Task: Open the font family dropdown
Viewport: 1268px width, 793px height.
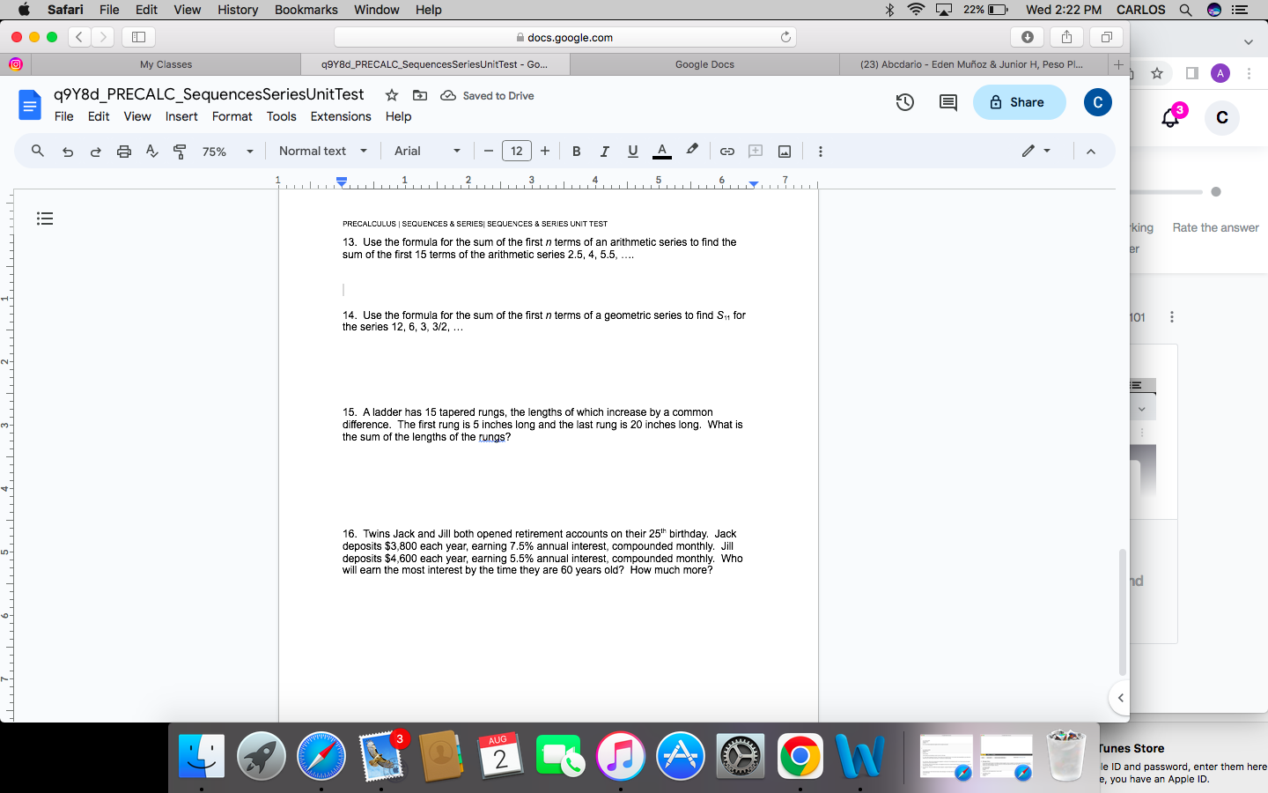Action: click(x=426, y=151)
